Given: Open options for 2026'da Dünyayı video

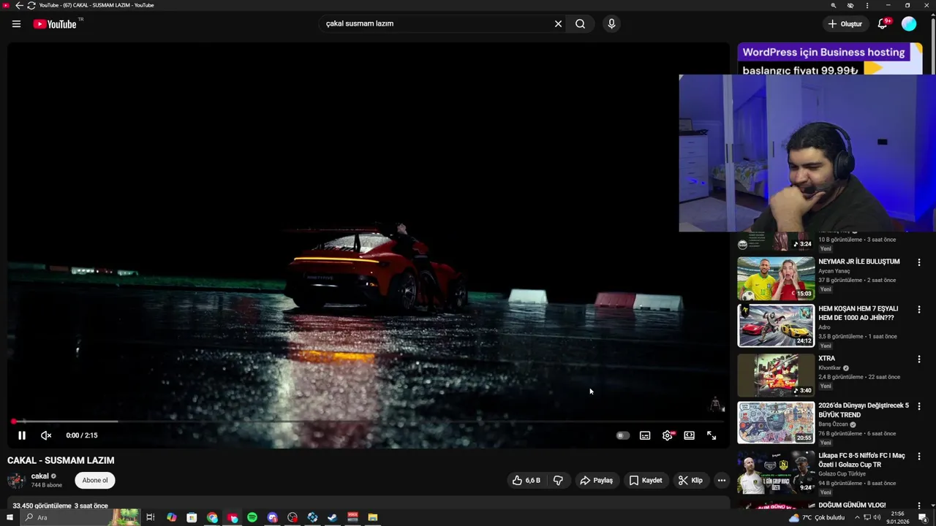Looking at the screenshot, I should pos(919,407).
